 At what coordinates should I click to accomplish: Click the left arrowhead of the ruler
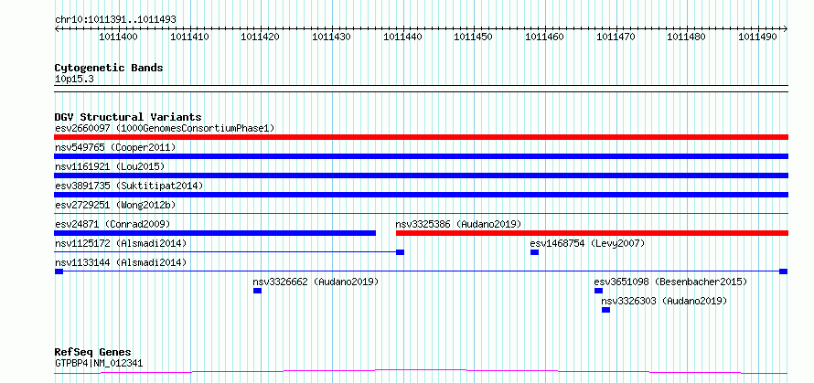pos(57,29)
